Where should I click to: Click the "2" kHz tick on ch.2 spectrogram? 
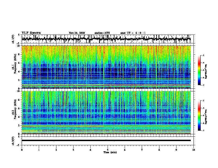tap(19, 125)
